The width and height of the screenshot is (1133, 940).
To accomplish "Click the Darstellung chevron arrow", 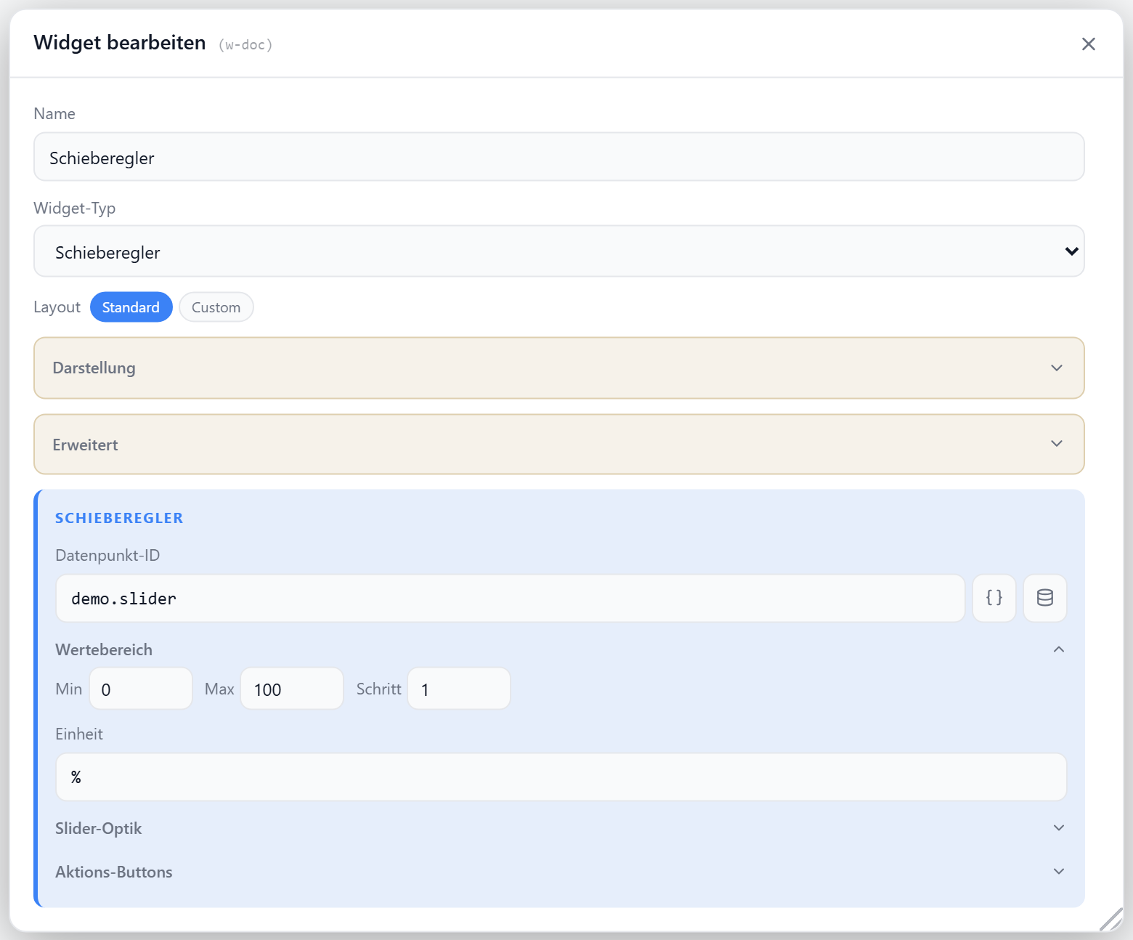I will click(1057, 368).
